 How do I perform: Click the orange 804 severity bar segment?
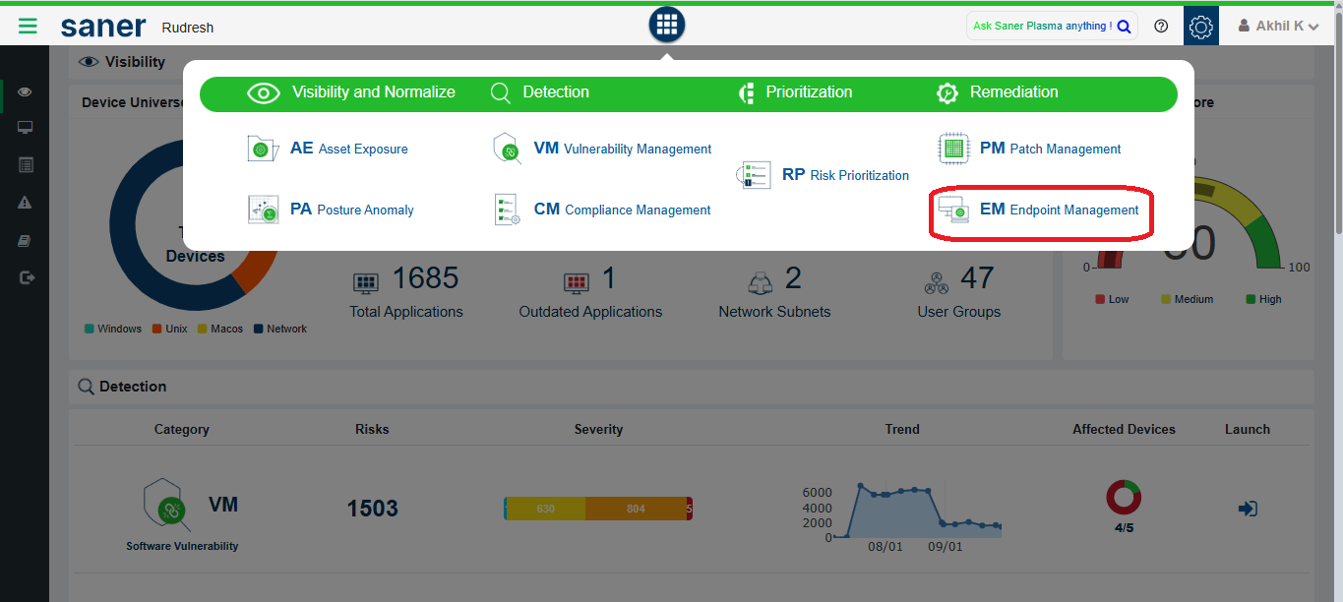[x=636, y=509]
